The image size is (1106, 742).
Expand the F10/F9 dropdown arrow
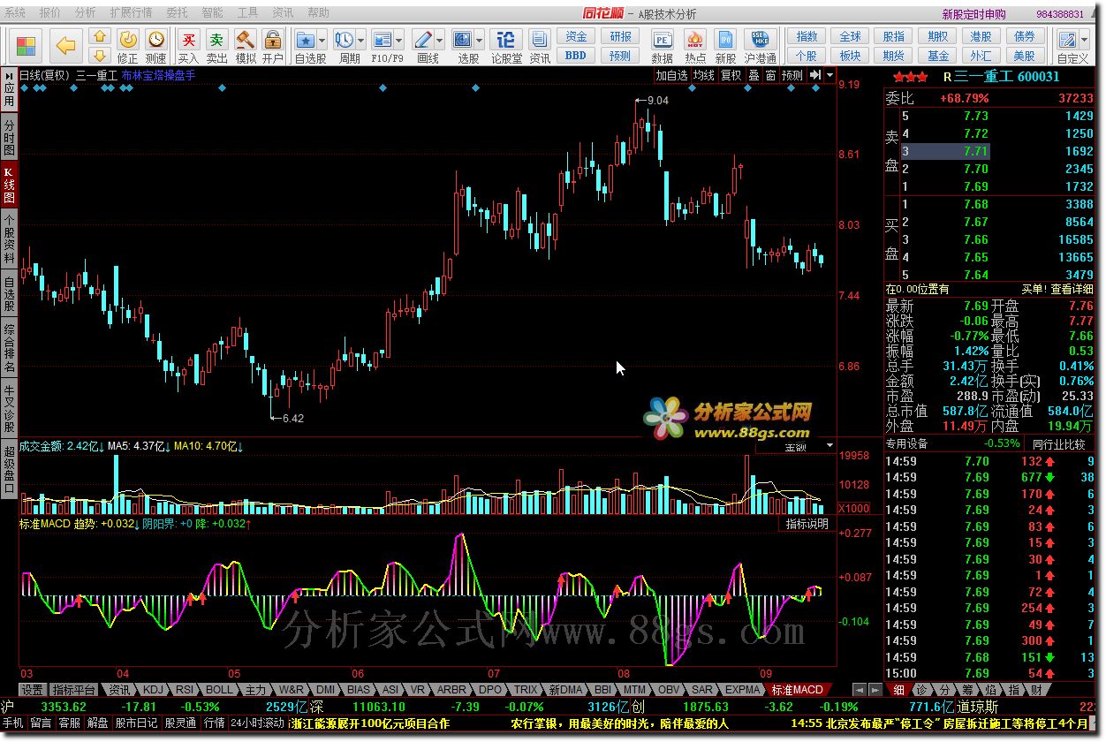[398, 41]
